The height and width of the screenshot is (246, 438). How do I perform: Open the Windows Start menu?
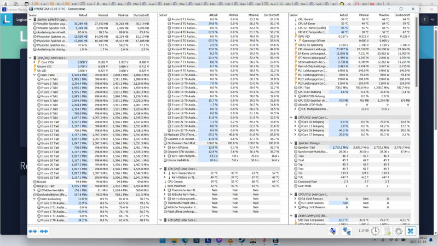(163, 241)
